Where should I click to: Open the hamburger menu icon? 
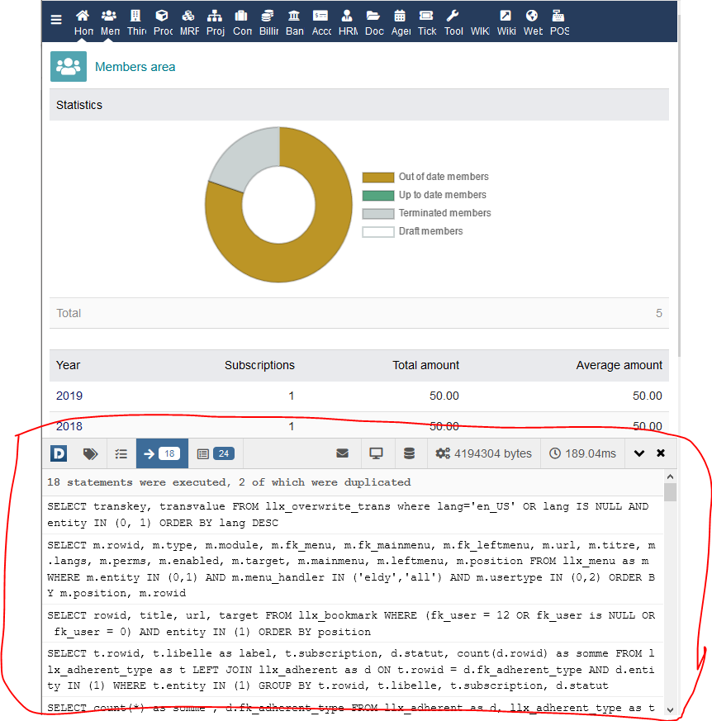coord(56,21)
